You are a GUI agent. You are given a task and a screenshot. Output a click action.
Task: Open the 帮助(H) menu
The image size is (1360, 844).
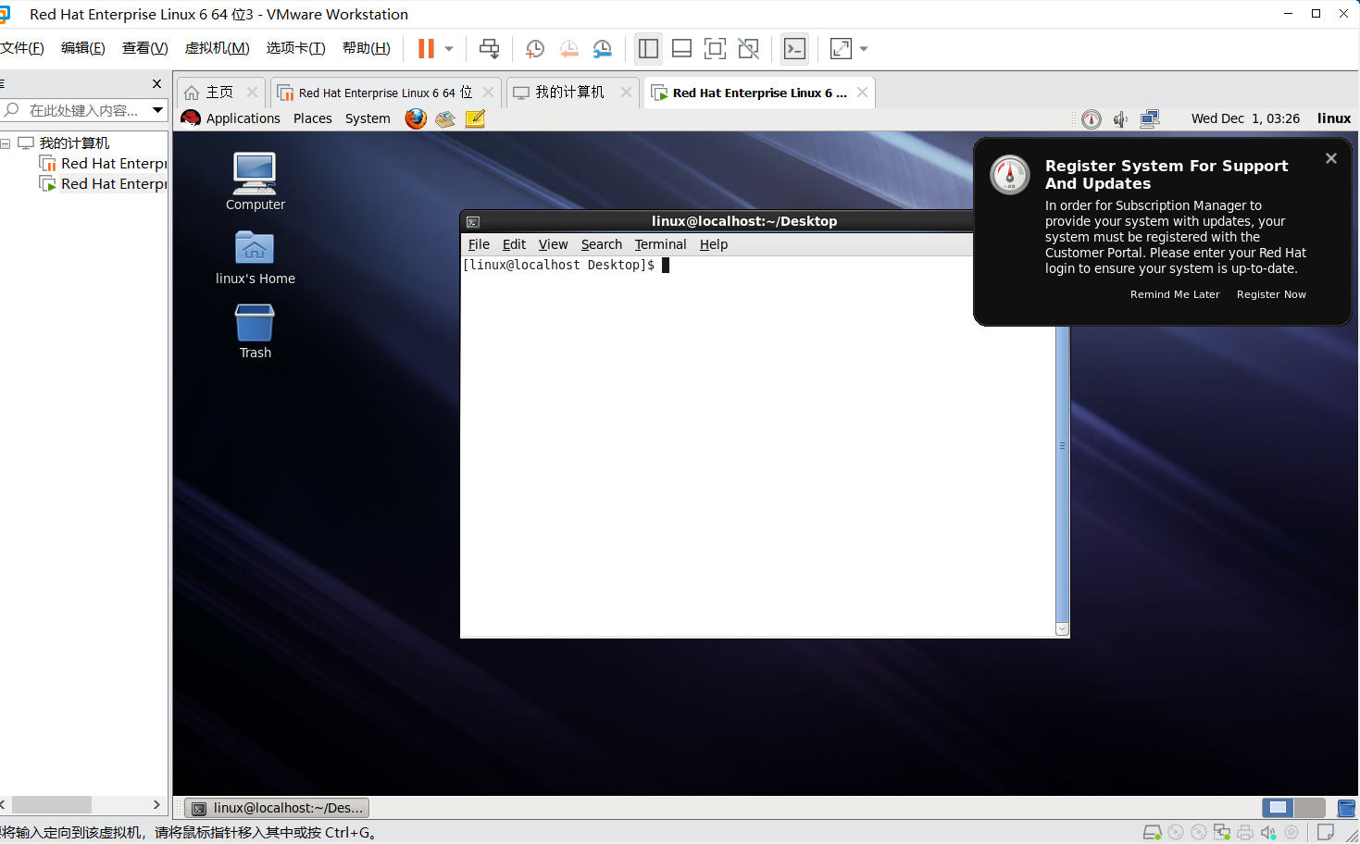coord(367,48)
